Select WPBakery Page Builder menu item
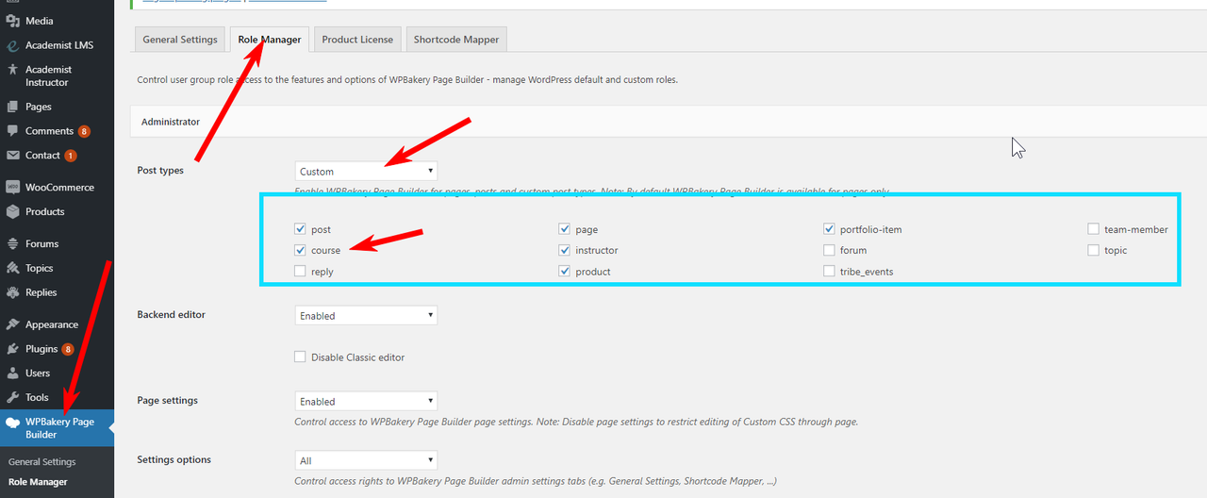 (x=57, y=428)
